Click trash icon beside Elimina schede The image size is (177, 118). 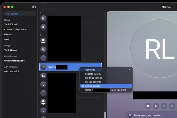click(x=83, y=86)
